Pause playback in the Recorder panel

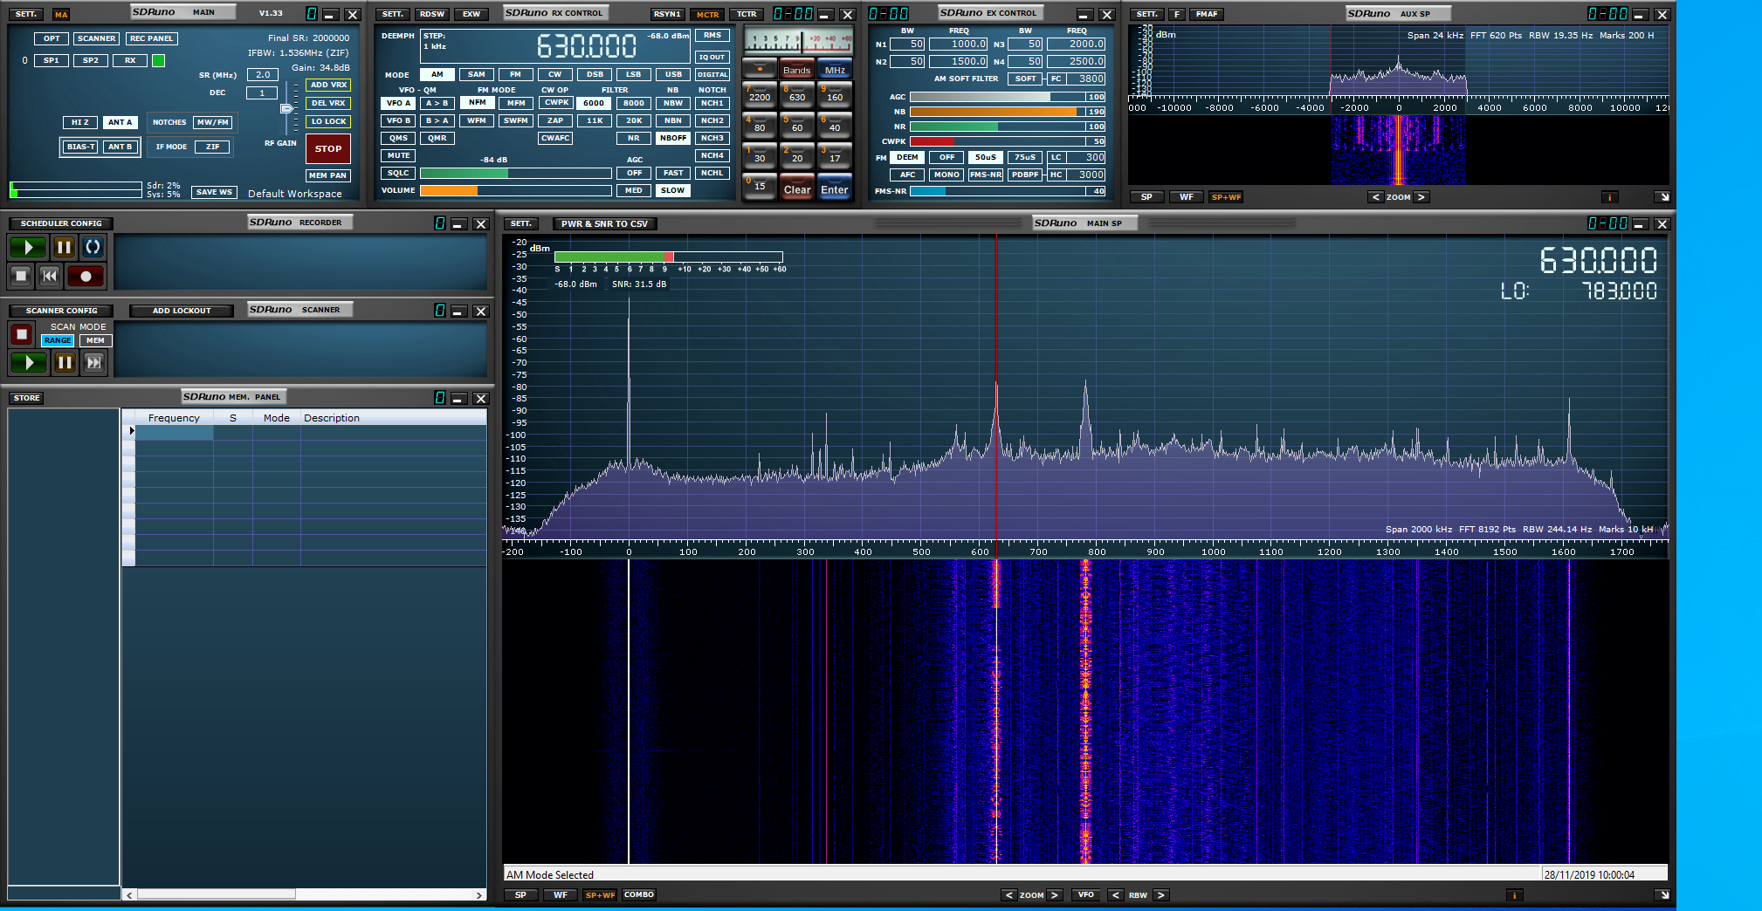(64, 248)
